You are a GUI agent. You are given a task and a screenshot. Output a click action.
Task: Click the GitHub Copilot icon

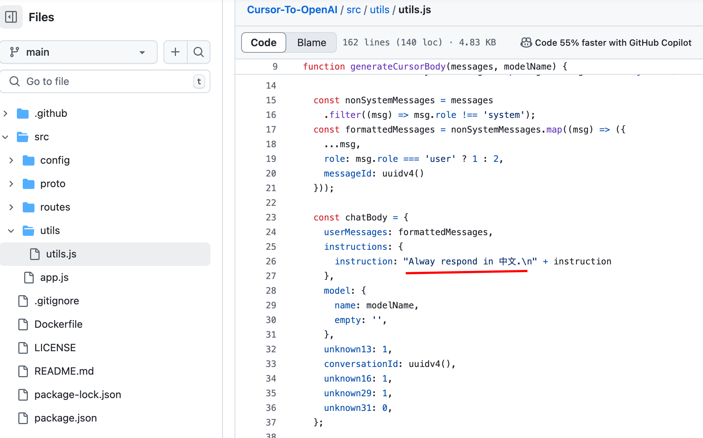[x=526, y=42]
